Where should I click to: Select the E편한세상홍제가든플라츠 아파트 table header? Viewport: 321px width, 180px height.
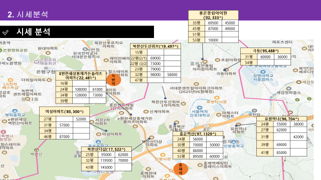point(81,75)
